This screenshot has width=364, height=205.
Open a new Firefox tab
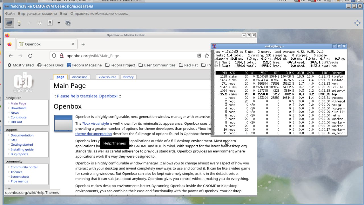pyautogui.click(x=83, y=44)
